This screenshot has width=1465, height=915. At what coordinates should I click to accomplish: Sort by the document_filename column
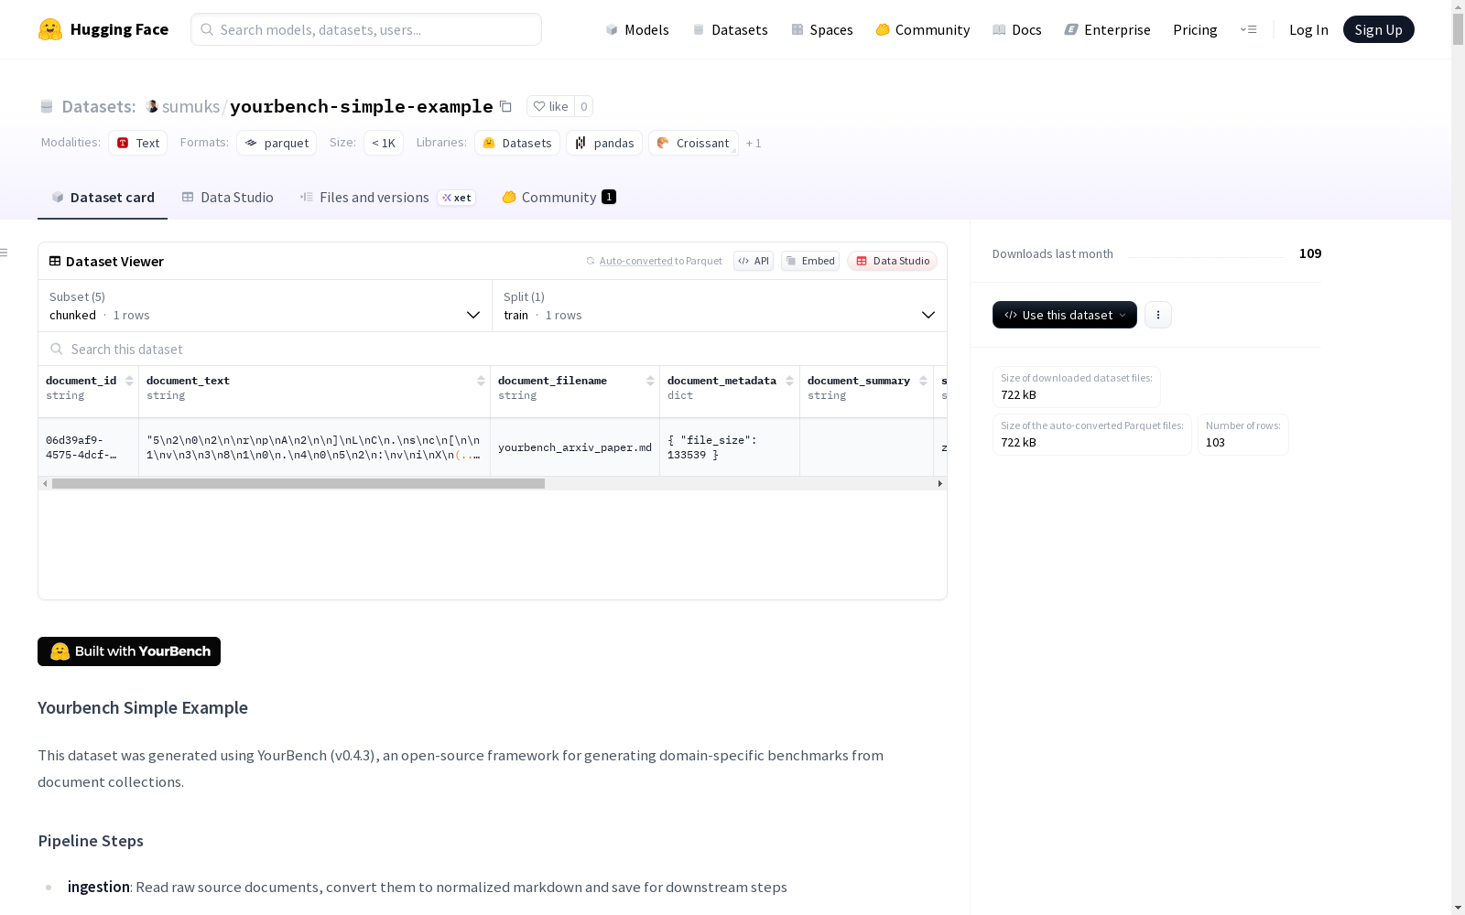[650, 381]
